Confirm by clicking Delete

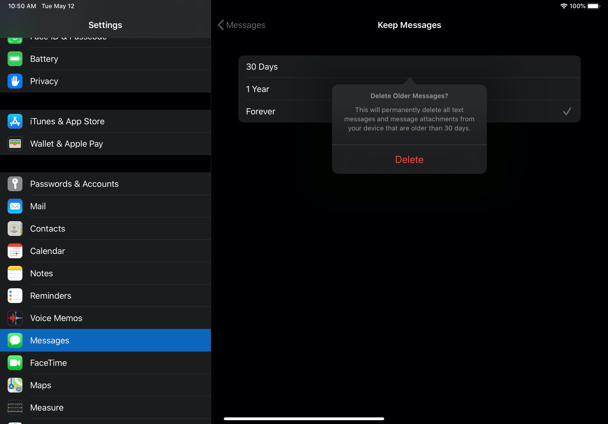pyautogui.click(x=409, y=159)
